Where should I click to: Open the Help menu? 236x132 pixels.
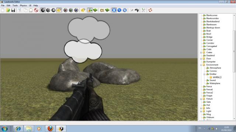pos(35,5)
